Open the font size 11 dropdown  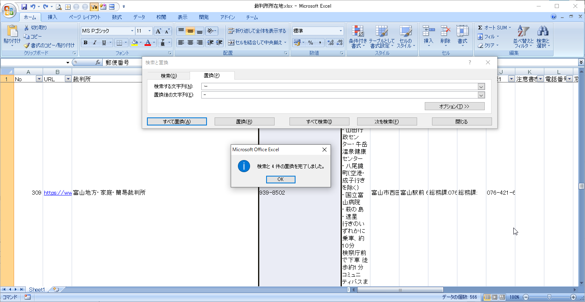tap(150, 31)
